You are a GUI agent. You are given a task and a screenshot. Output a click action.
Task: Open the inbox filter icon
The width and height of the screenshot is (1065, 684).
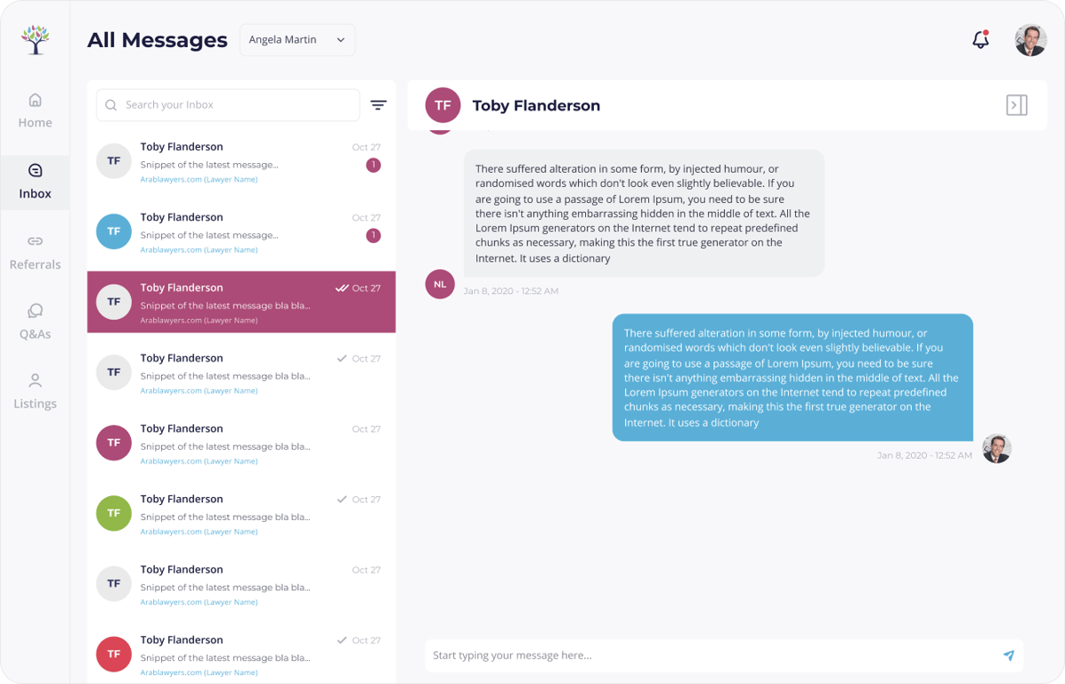(378, 104)
